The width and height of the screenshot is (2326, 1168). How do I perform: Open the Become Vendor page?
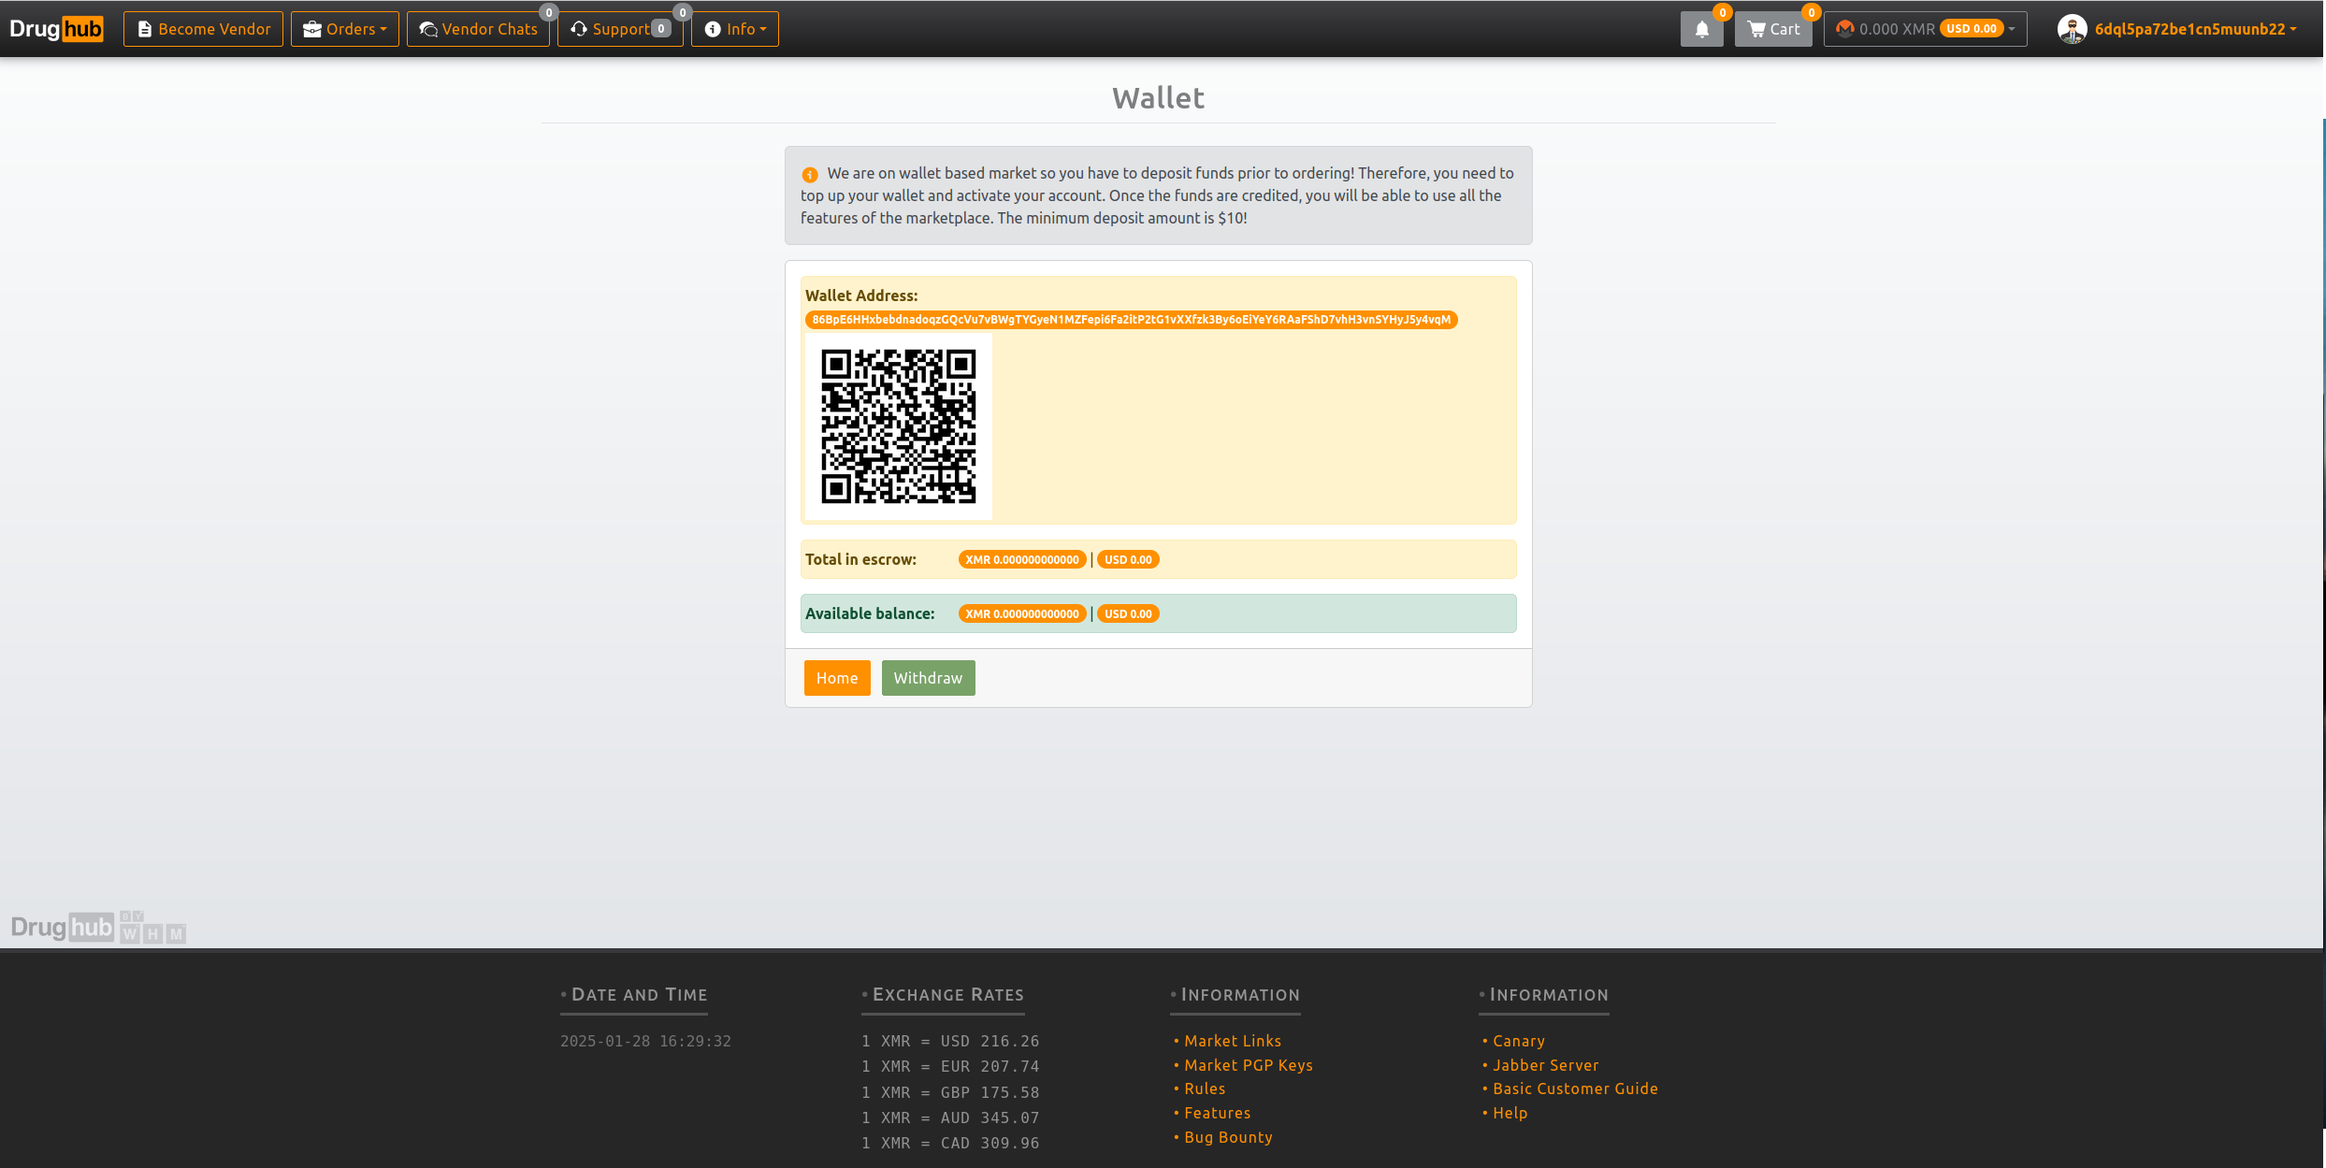203,29
